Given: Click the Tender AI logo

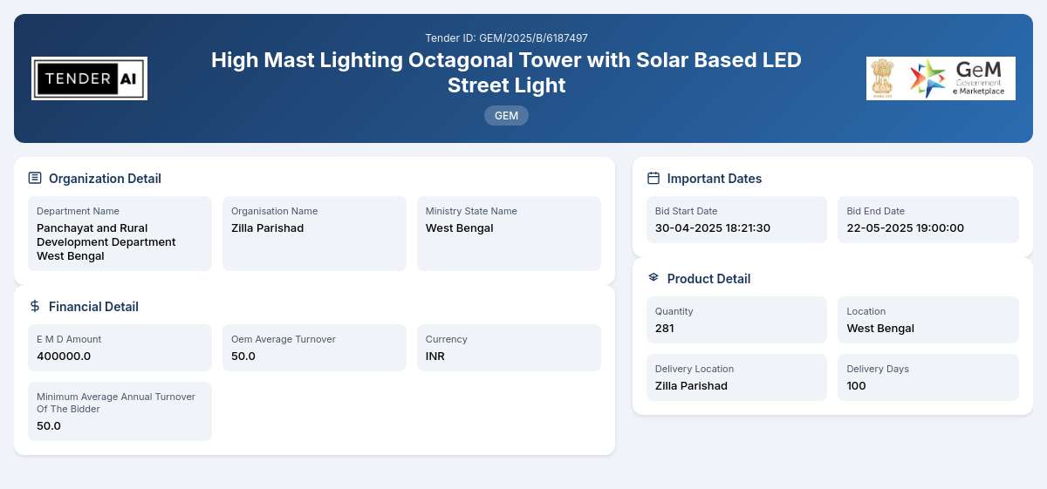Looking at the screenshot, I should pos(89,78).
